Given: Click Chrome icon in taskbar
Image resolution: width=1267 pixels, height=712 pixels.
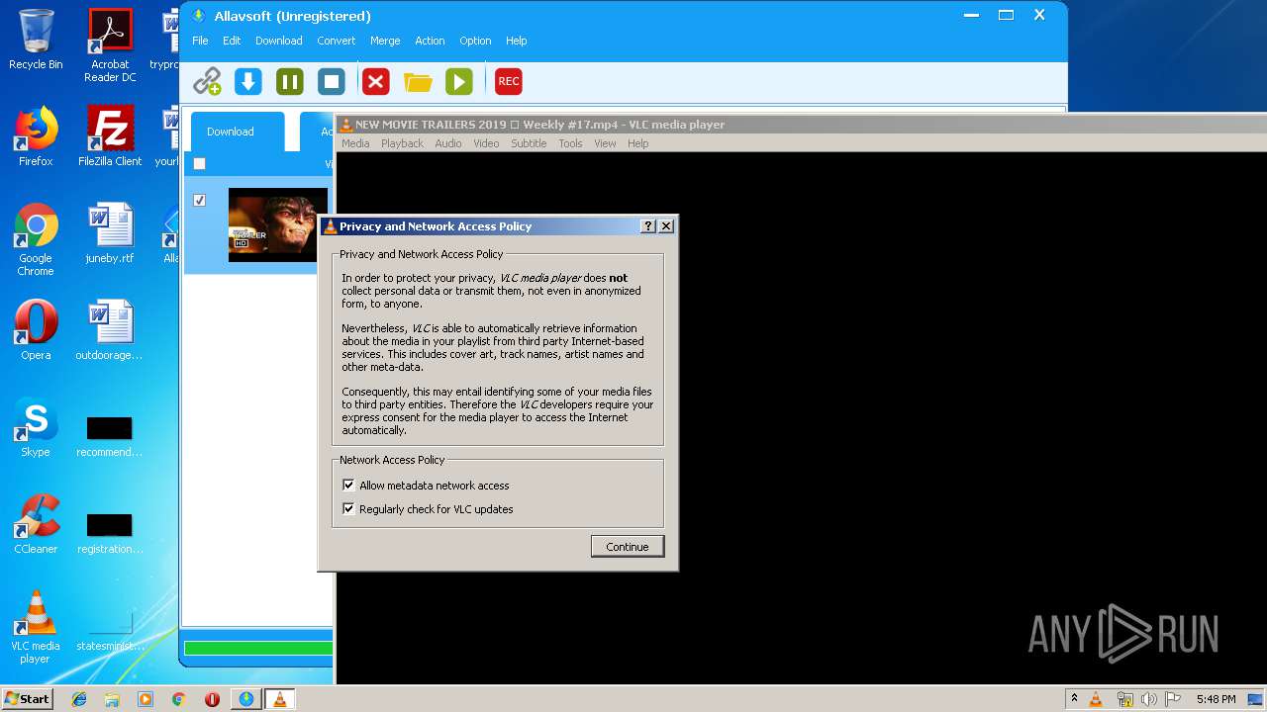Looking at the screenshot, I should tap(178, 699).
